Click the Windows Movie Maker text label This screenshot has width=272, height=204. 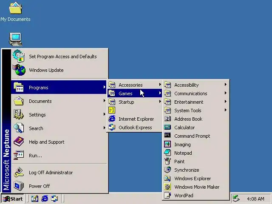[x=197, y=187]
